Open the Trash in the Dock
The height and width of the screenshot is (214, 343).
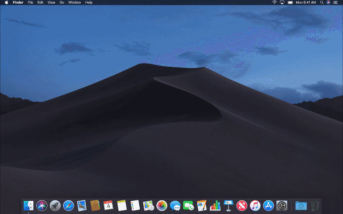pos(315,206)
